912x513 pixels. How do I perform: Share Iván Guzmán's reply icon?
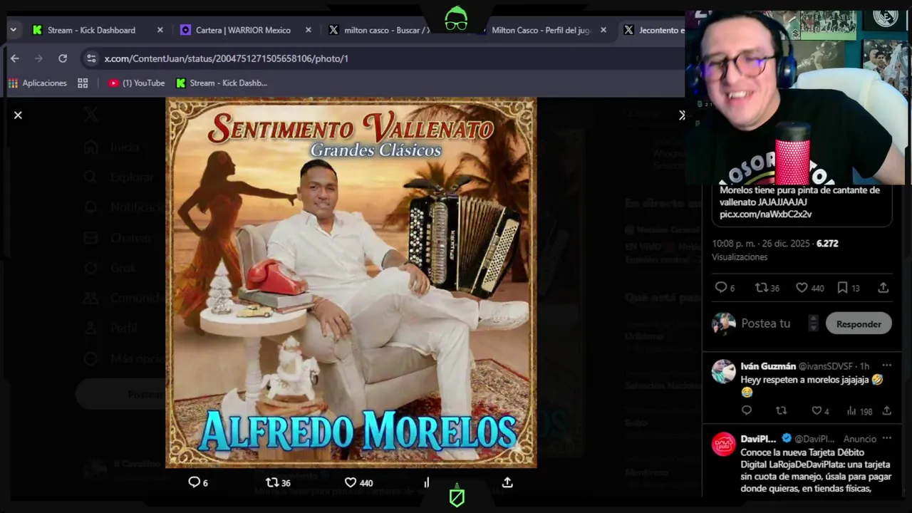pyautogui.click(x=886, y=410)
